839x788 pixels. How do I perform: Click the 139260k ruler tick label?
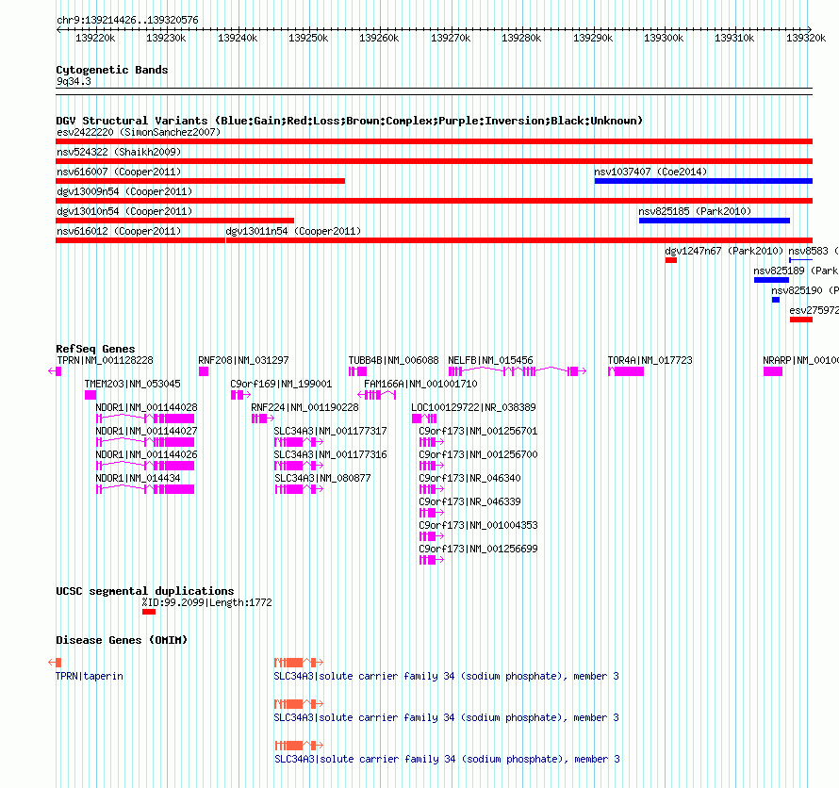pyautogui.click(x=379, y=38)
